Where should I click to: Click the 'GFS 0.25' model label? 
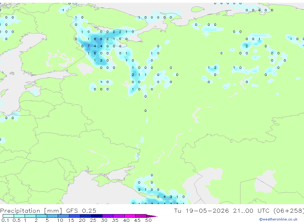pyautogui.click(x=81, y=211)
